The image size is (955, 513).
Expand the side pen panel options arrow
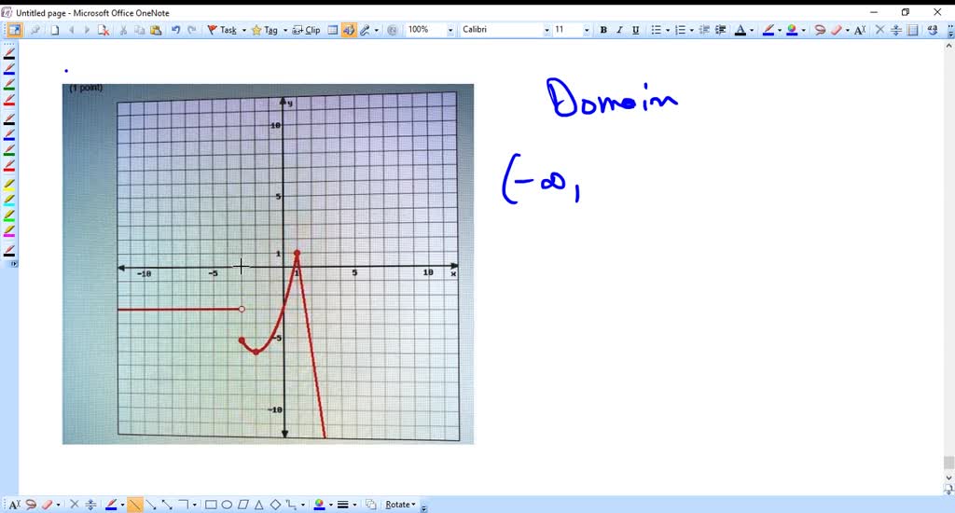(x=13, y=264)
